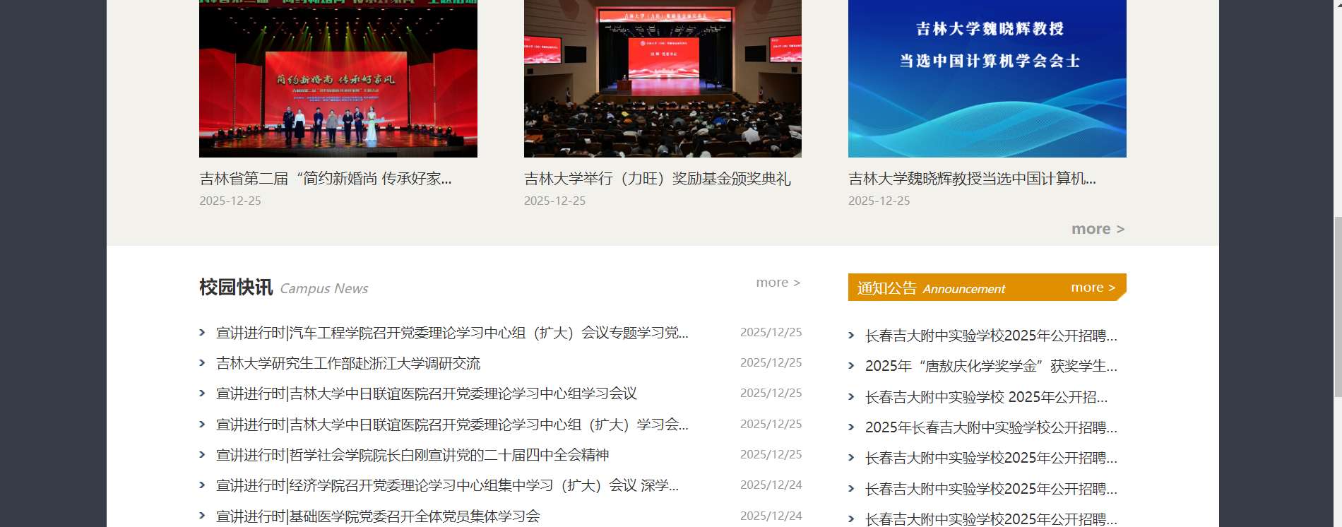This screenshot has width=1342, height=527.
Task: Open the Liwang award ceremony photo
Action: [662, 78]
